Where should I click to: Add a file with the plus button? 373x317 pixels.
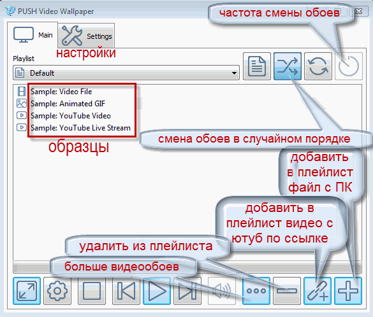348,291
